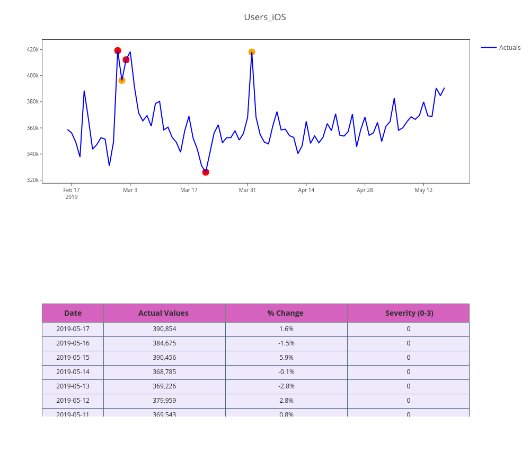Select the red anomaly marker left of Mar 3
The width and height of the screenshot is (530, 459).
126,59
